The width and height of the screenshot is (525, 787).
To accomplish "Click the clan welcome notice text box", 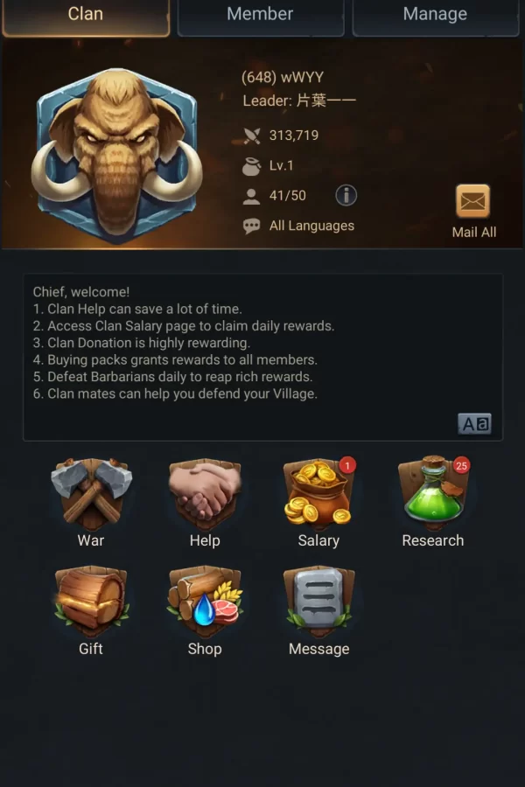I will (262, 358).
